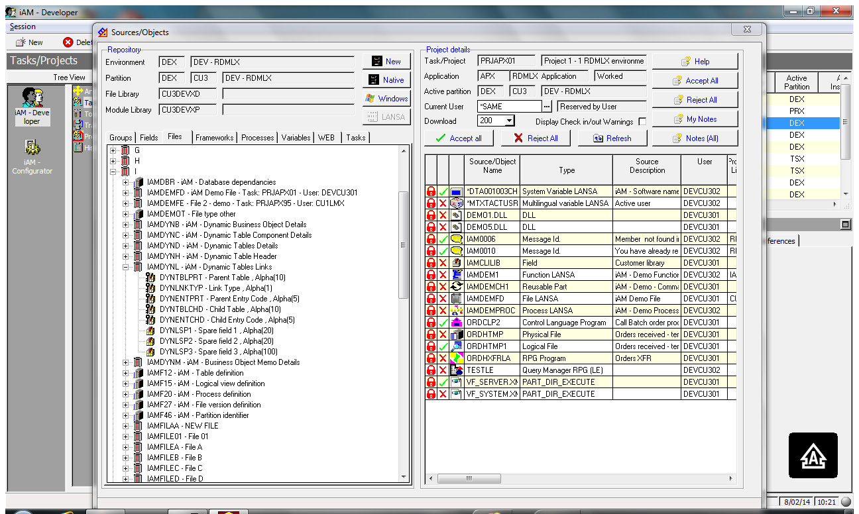This screenshot has height=514, width=859.
Task: Click the Sources/Objects window title icon
Action: (103, 32)
